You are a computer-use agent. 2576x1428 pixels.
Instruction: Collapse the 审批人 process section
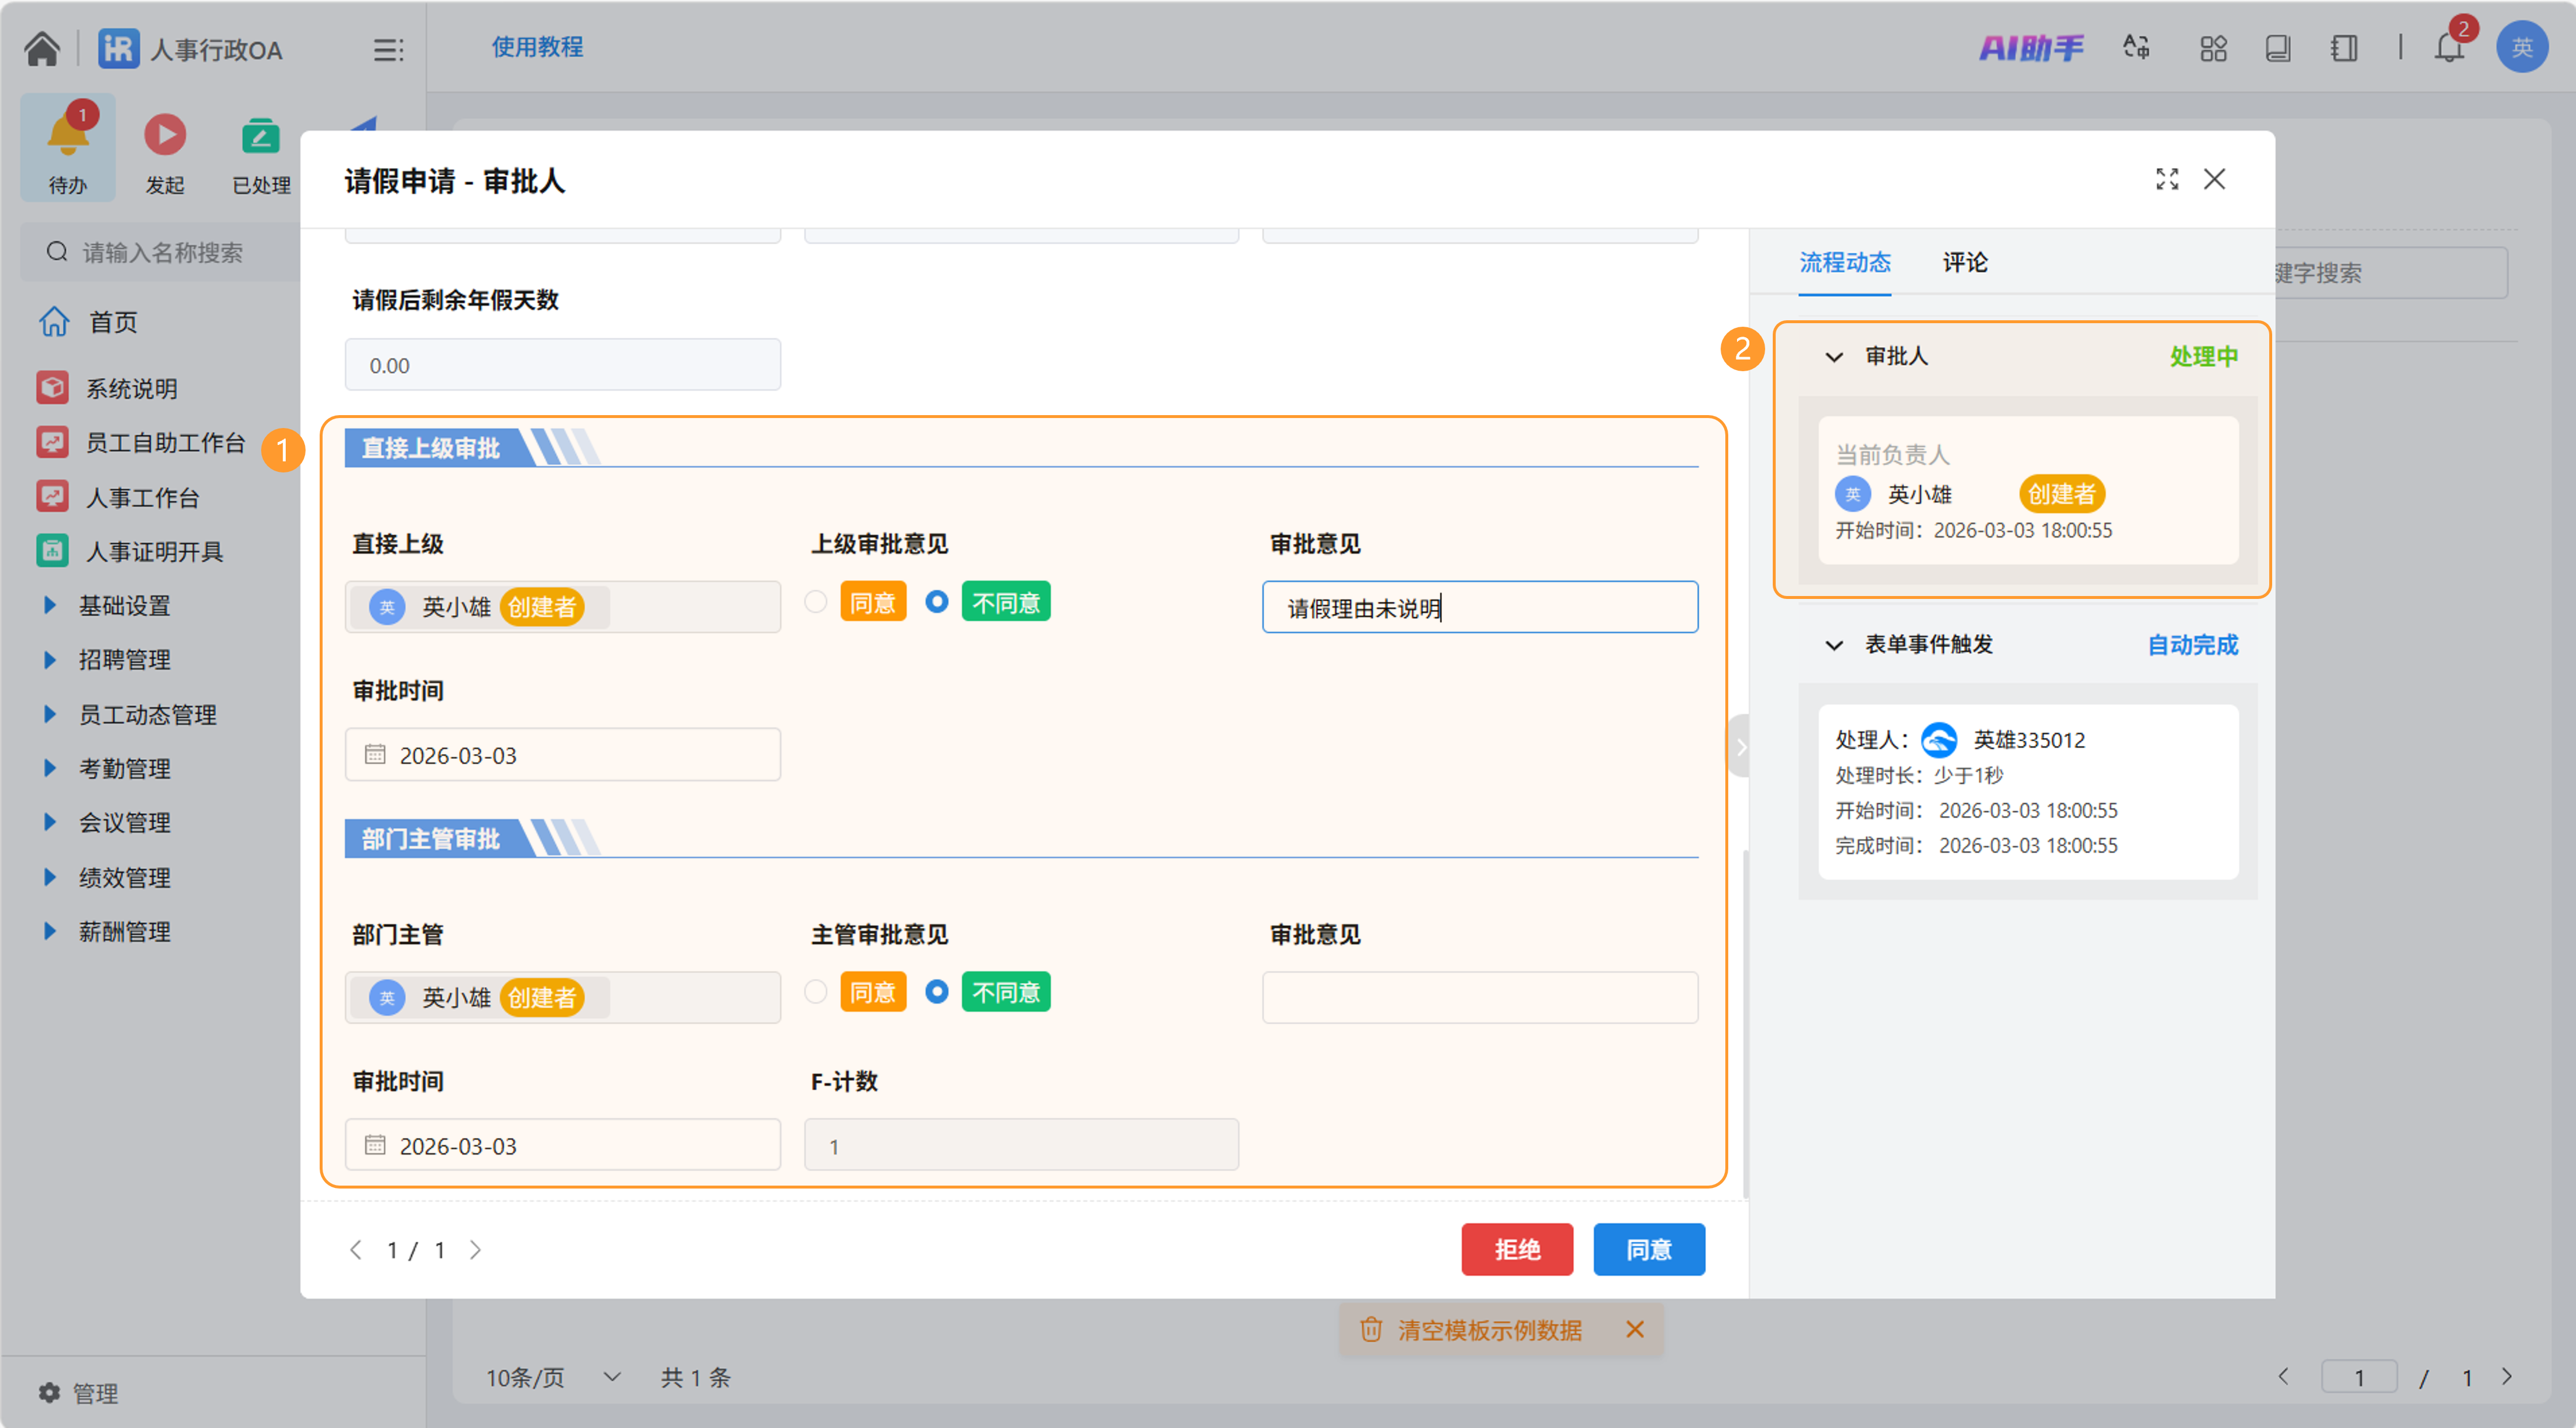[x=1834, y=357]
